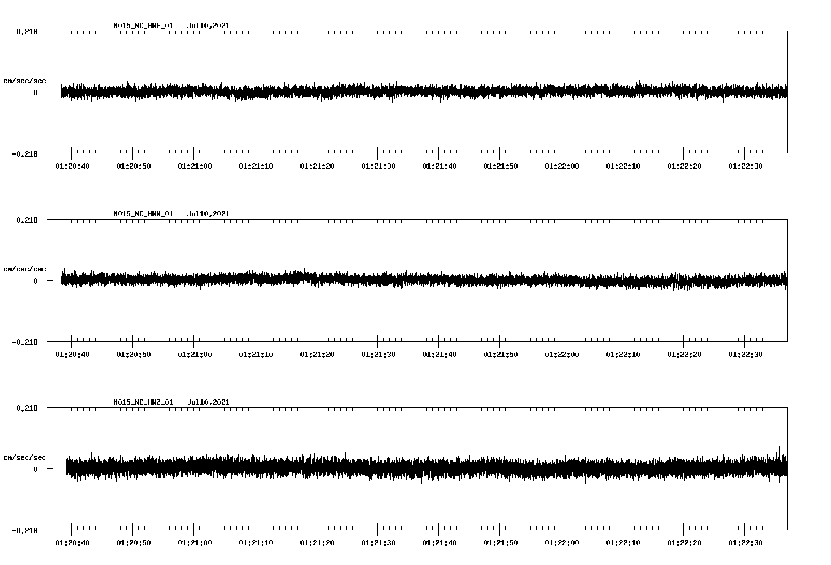Click the zero label on HNZ amplitude axis
This screenshot has height=565, width=831.
pyautogui.click(x=35, y=469)
